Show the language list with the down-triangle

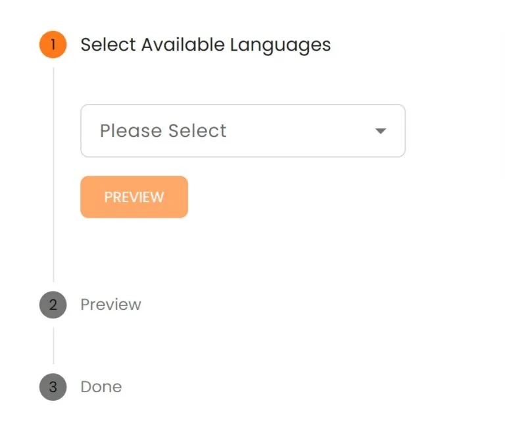pos(380,131)
